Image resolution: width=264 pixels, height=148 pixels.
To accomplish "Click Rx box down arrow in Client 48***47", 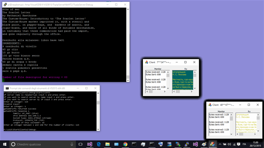I will [x=258, y=131].
